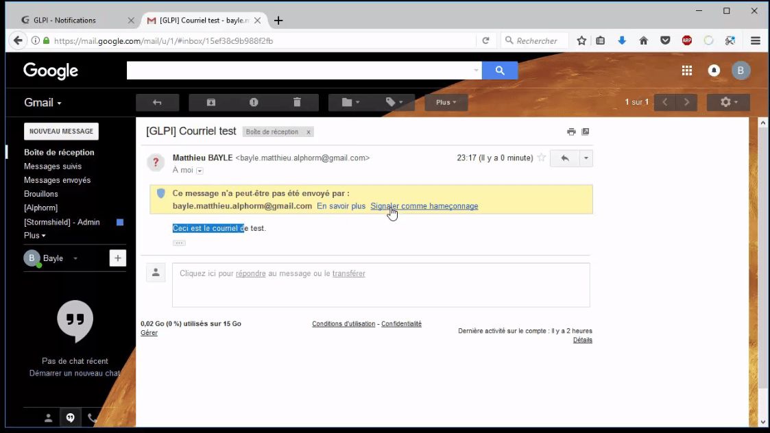Image resolution: width=770 pixels, height=433 pixels.
Task: Click 'Démarrer un nouveau chat' link
Action: (x=75, y=373)
